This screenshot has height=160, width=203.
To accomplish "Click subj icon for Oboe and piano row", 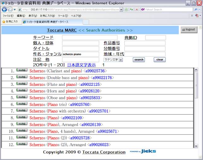I will 22,97.
